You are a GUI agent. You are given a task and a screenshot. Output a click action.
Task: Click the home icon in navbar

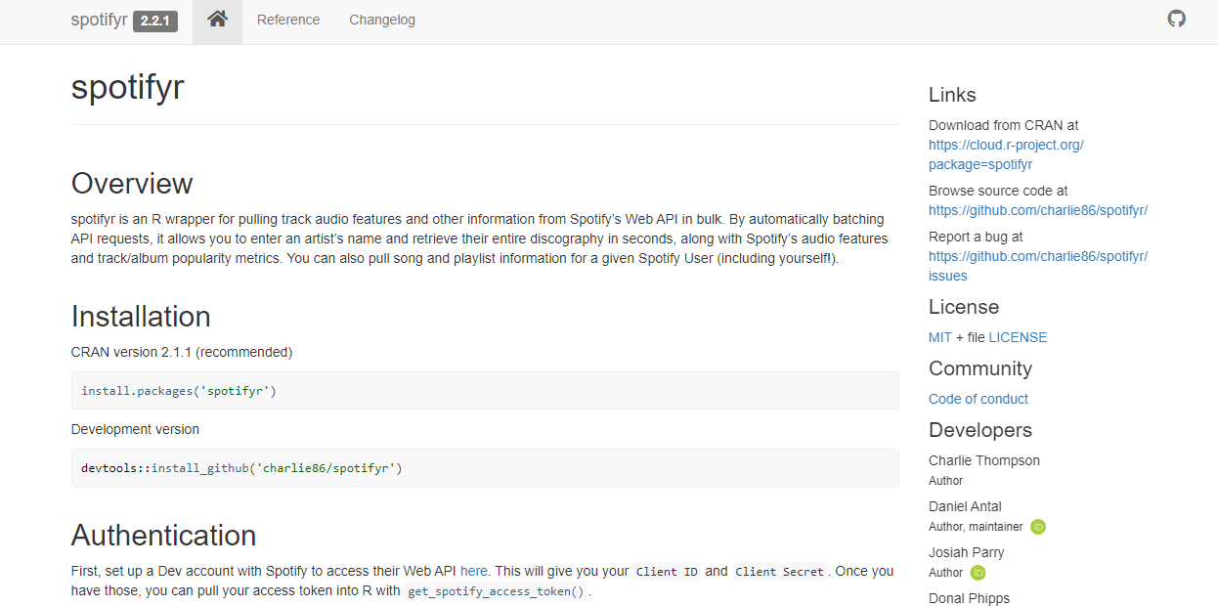coord(217,20)
